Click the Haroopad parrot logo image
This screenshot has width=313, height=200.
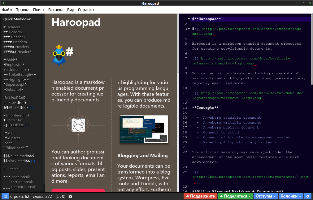(59, 55)
